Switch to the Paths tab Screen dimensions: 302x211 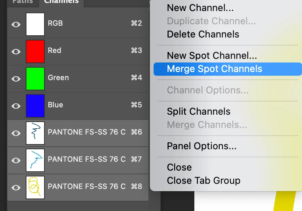point(22,2)
